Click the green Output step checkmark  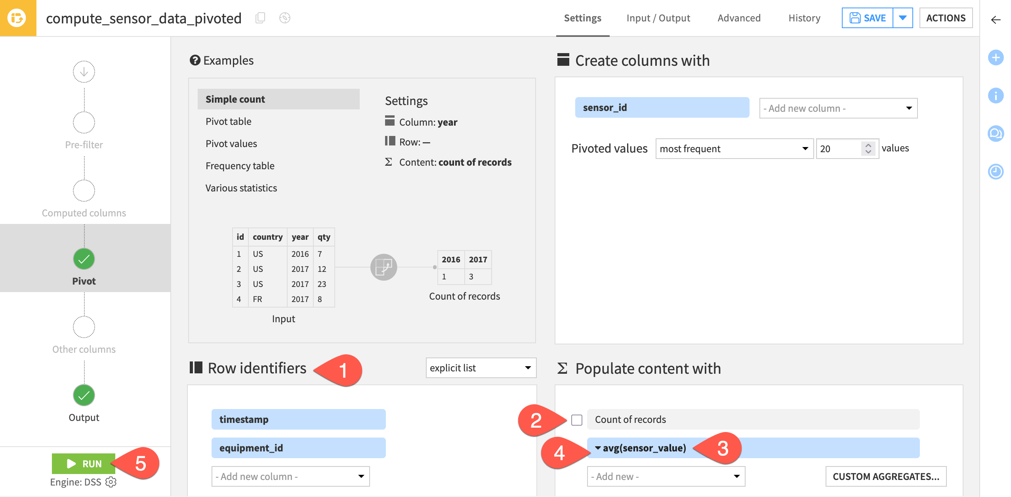pos(84,395)
